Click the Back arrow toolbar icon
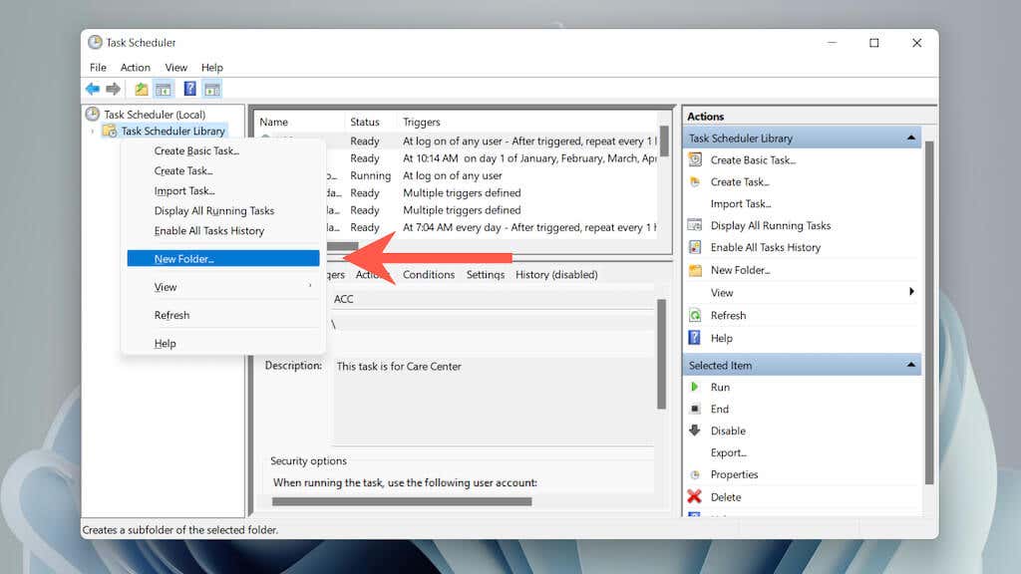 click(93, 89)
